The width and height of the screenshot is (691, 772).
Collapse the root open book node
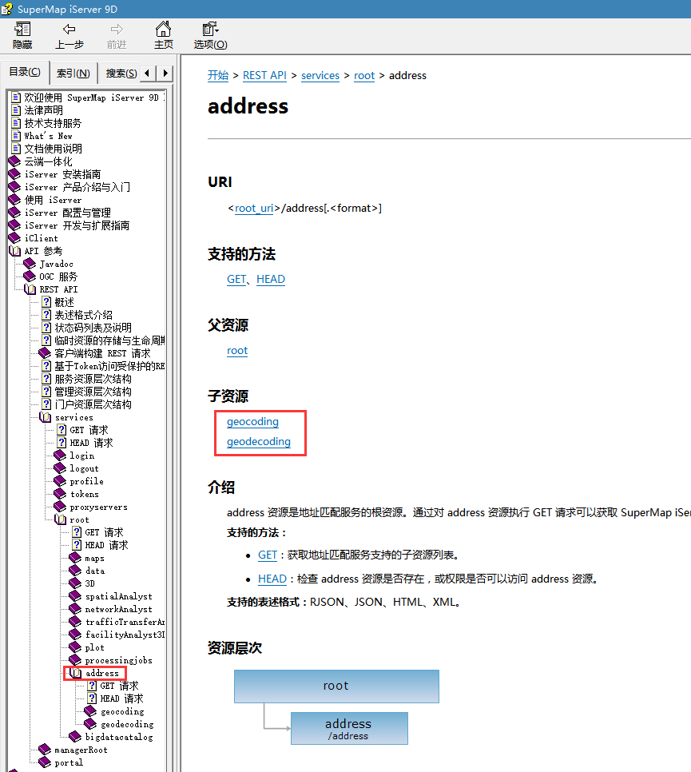[x=60, y=519]
